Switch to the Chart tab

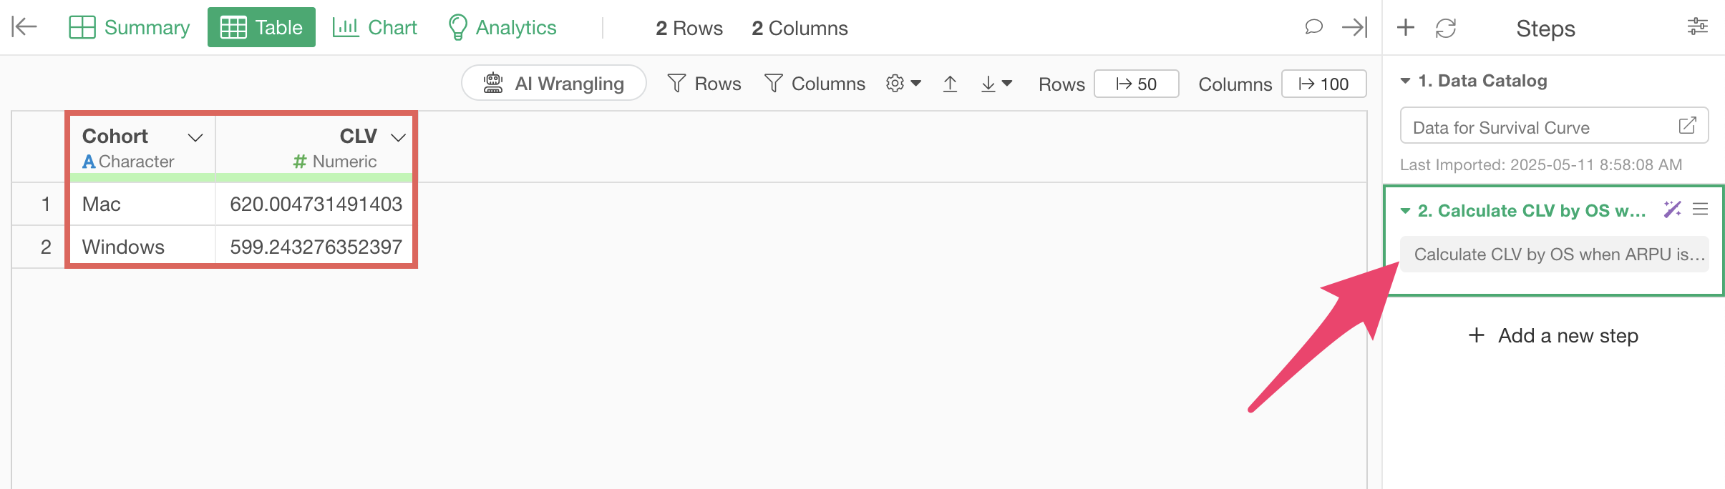(x=374, y=27)
